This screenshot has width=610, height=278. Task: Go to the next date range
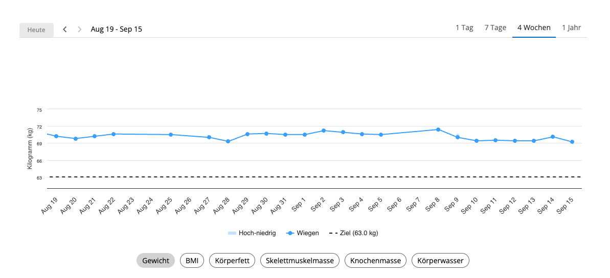click(x=79, y=30)
